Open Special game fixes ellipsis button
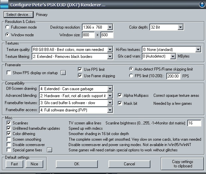This screenshot has height=174, width=206. (x=50, y=150)
